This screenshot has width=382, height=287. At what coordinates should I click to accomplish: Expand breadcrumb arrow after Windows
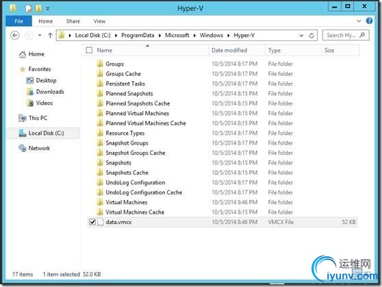pos(229,36)
